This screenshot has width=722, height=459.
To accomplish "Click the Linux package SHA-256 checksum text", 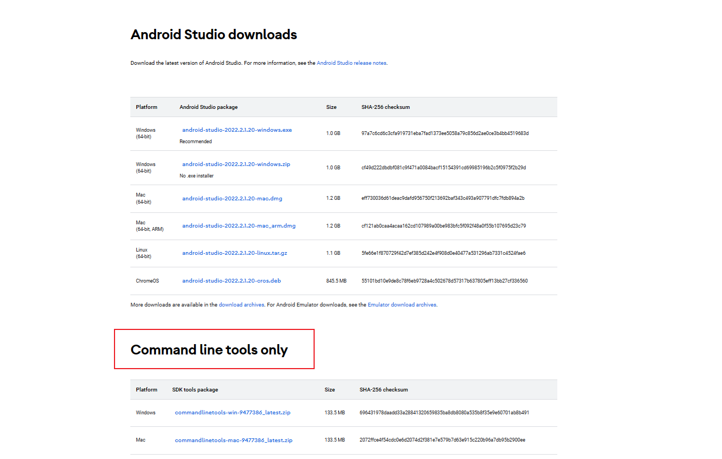I will (443, 253).
